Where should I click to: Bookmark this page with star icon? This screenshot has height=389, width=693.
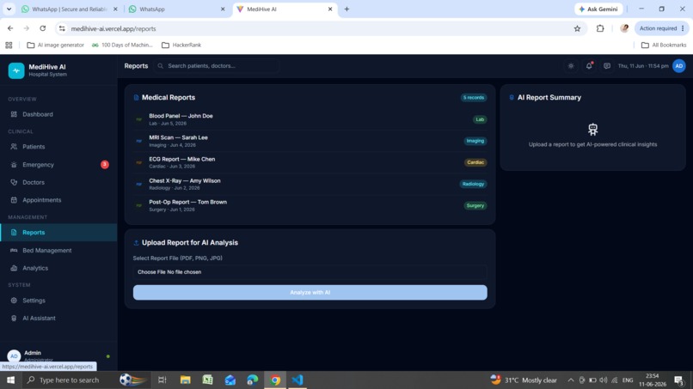[x=577, y=28]
